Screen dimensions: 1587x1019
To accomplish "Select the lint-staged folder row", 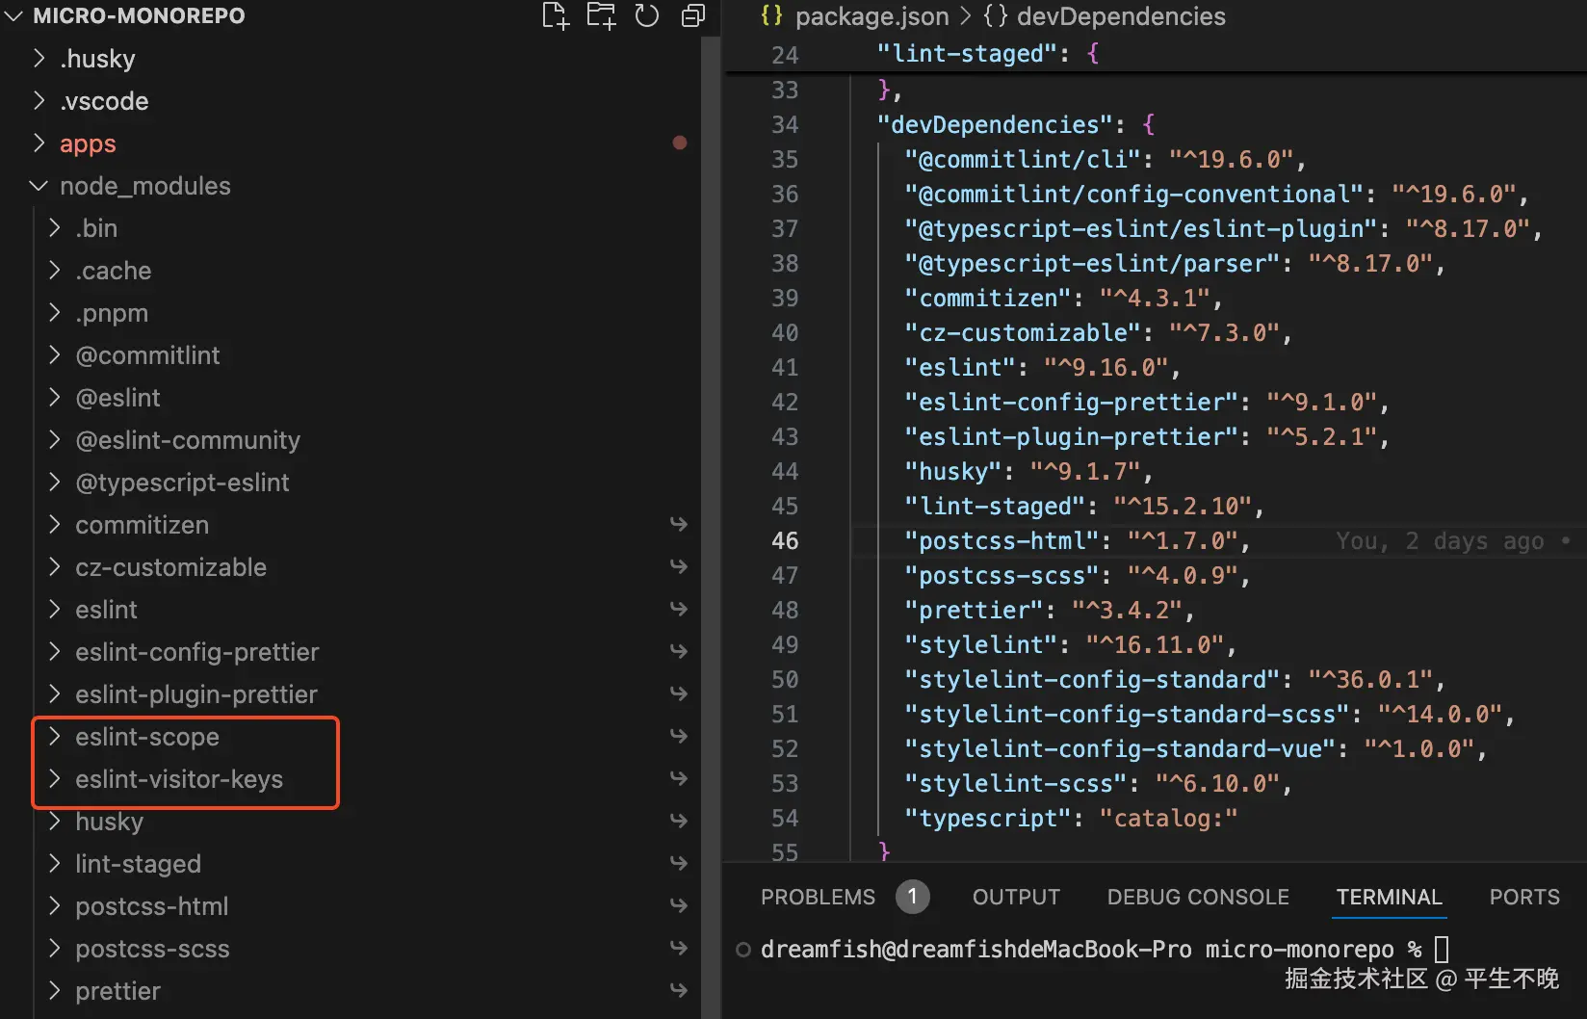I will pyautogui.click(x=351, y=863).
